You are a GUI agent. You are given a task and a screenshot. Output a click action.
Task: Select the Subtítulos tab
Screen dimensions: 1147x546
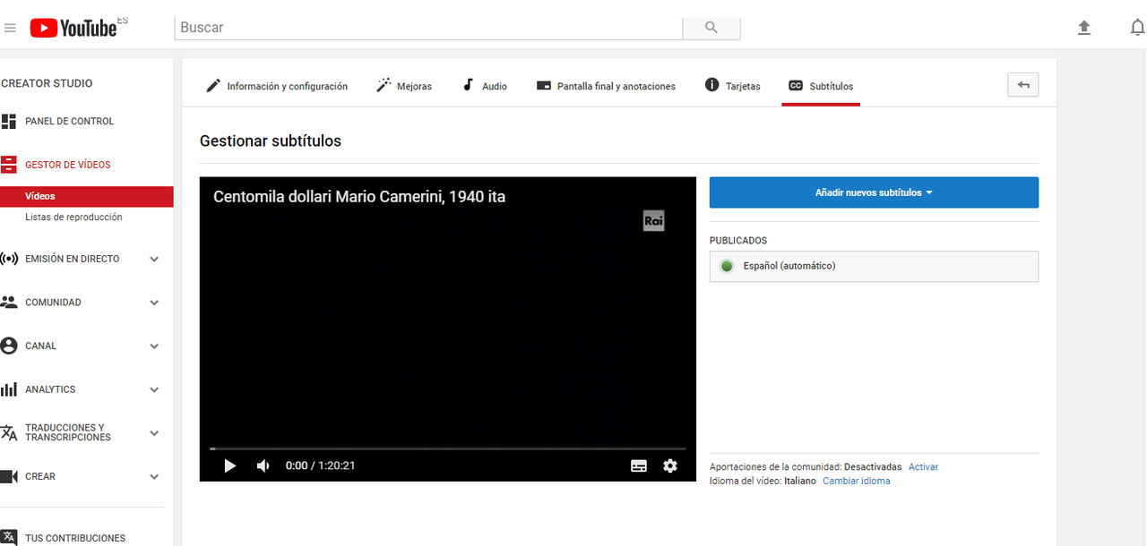[x=821, y=86]
